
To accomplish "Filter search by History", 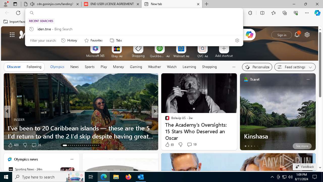I will point(69,40).
